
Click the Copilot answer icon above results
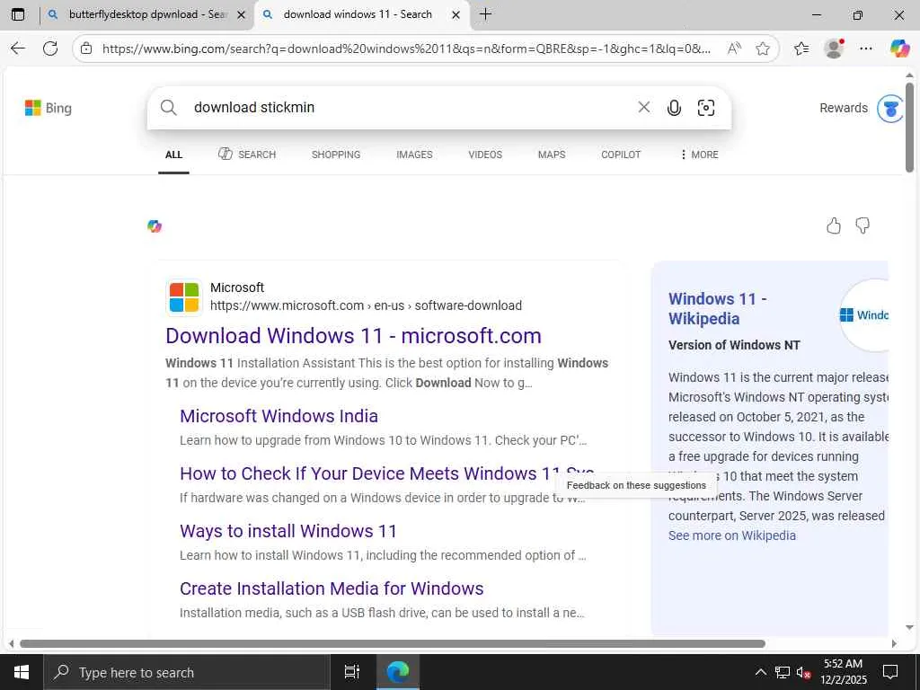(155, 226)
